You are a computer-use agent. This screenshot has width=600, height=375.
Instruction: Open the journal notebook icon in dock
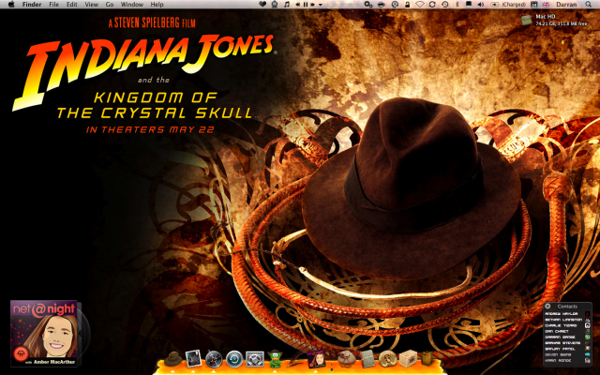tap(367, 359)
